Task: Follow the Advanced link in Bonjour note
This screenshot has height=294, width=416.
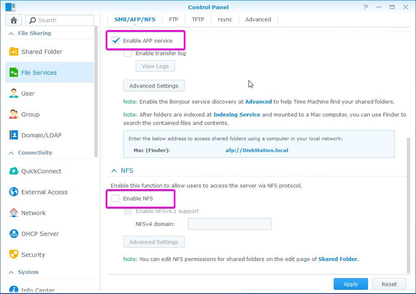Action: point(259,101)
